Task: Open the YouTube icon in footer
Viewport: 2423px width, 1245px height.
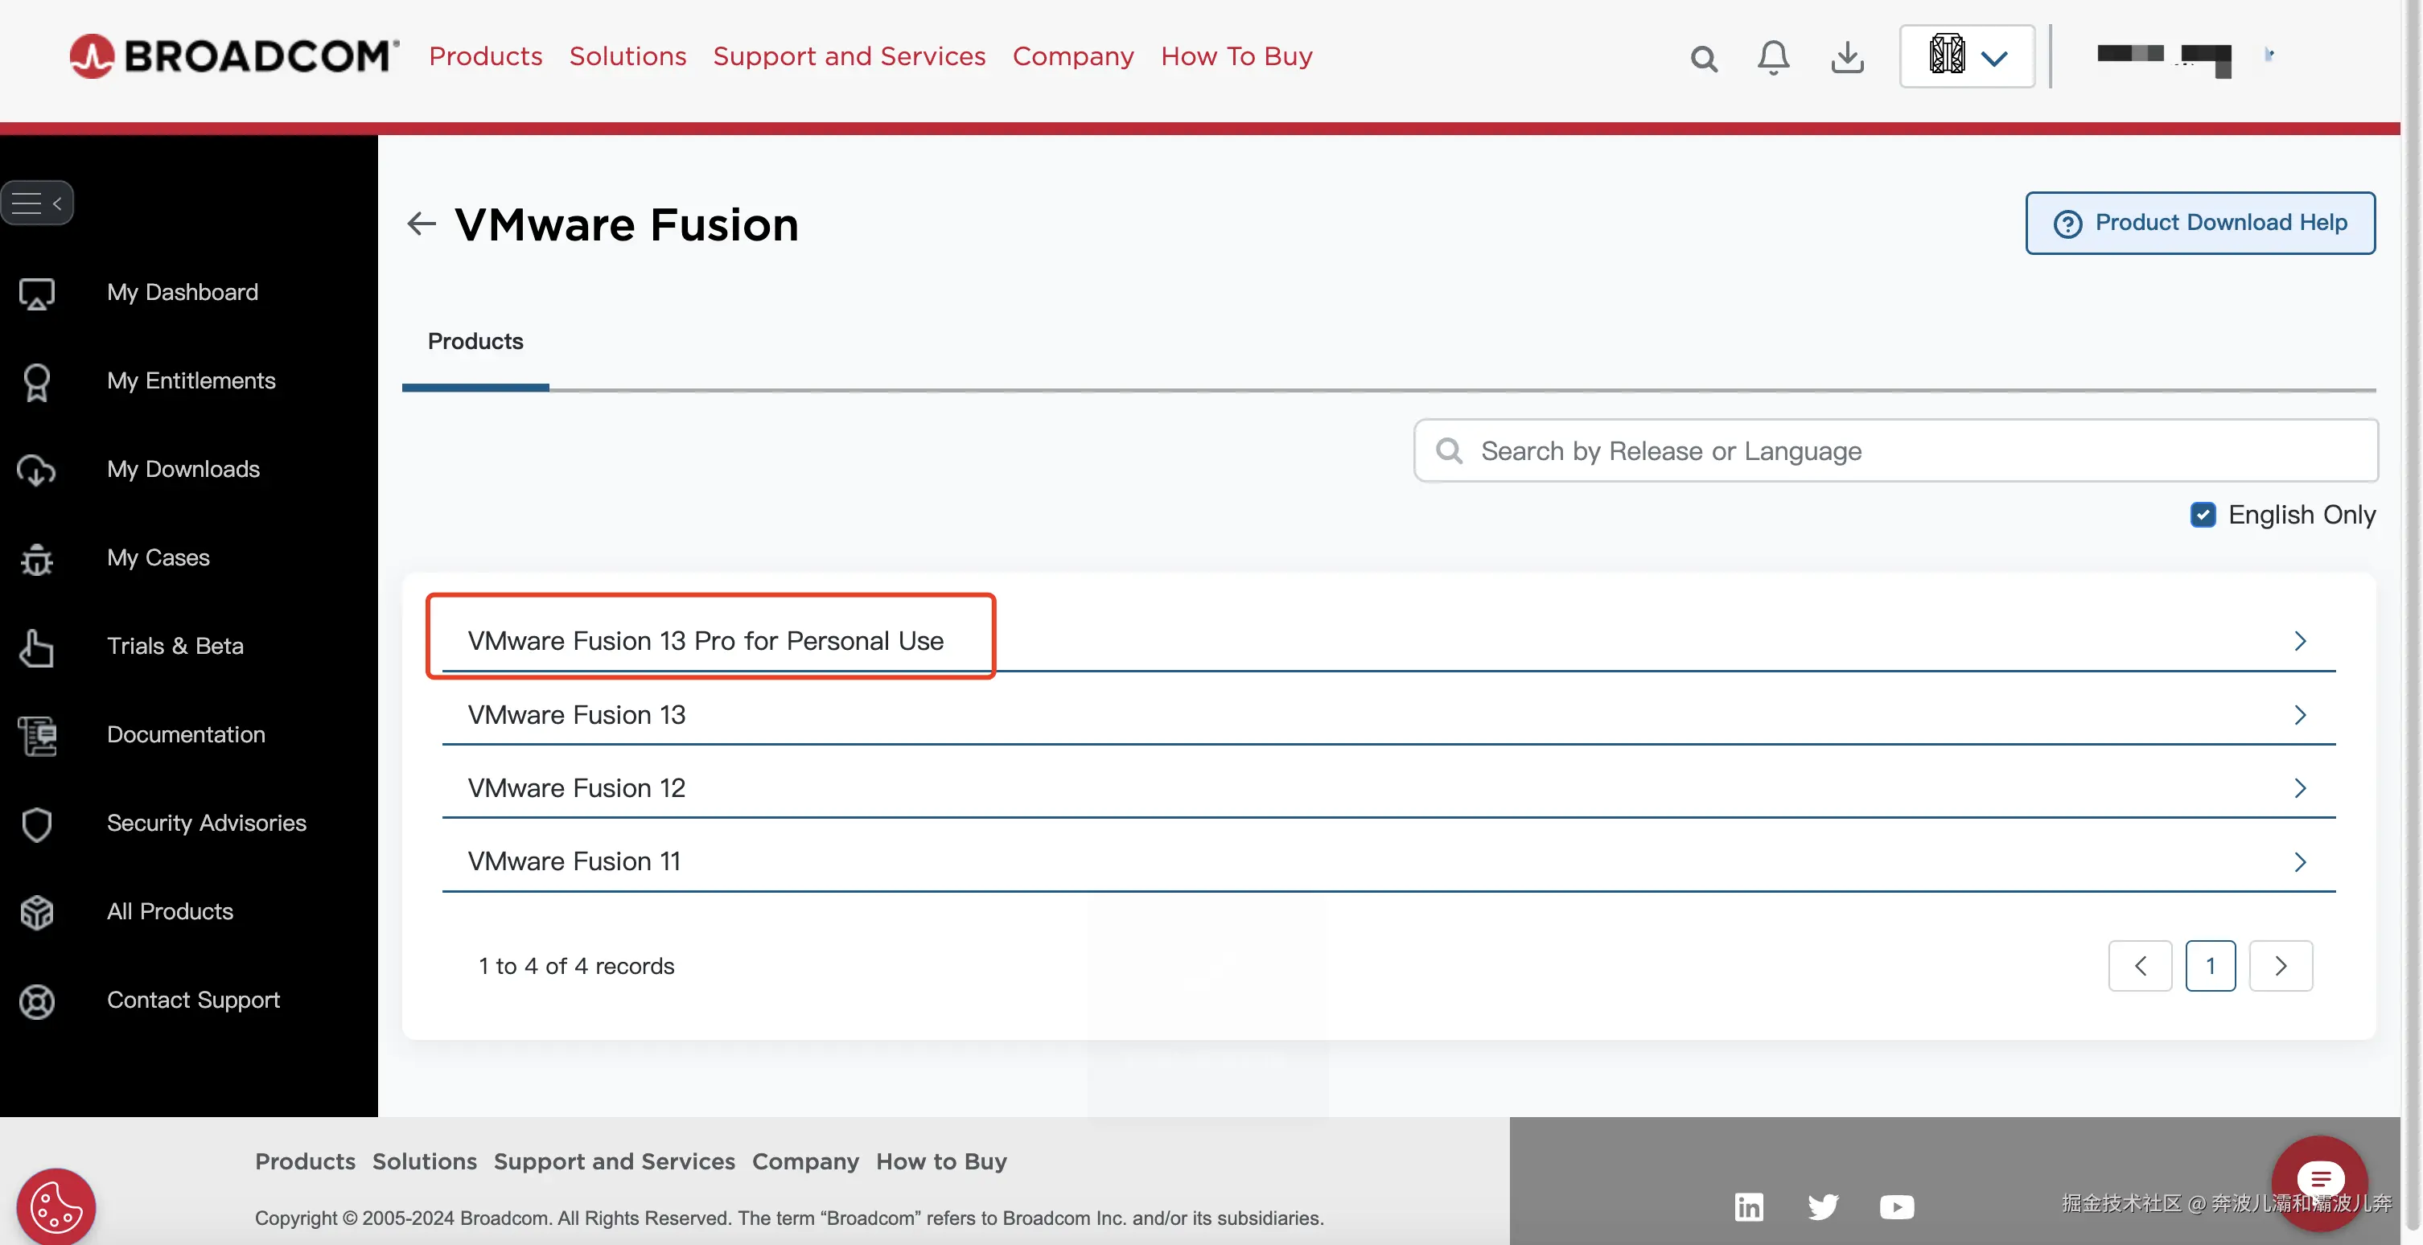Action: click(x=1896, y=1206)
